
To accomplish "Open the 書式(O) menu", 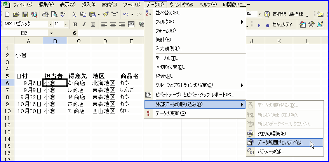I will pyautogui.click(x=109, y=4).
